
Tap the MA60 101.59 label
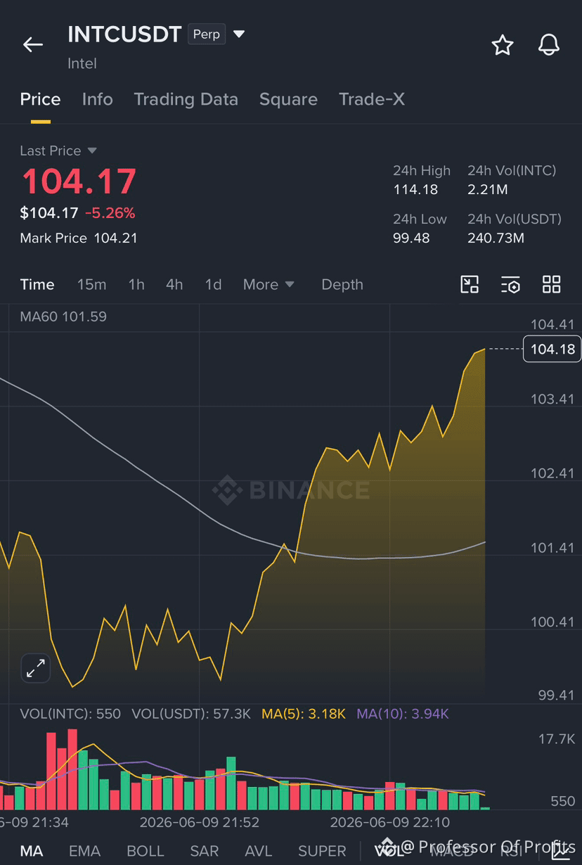point(63,316)
